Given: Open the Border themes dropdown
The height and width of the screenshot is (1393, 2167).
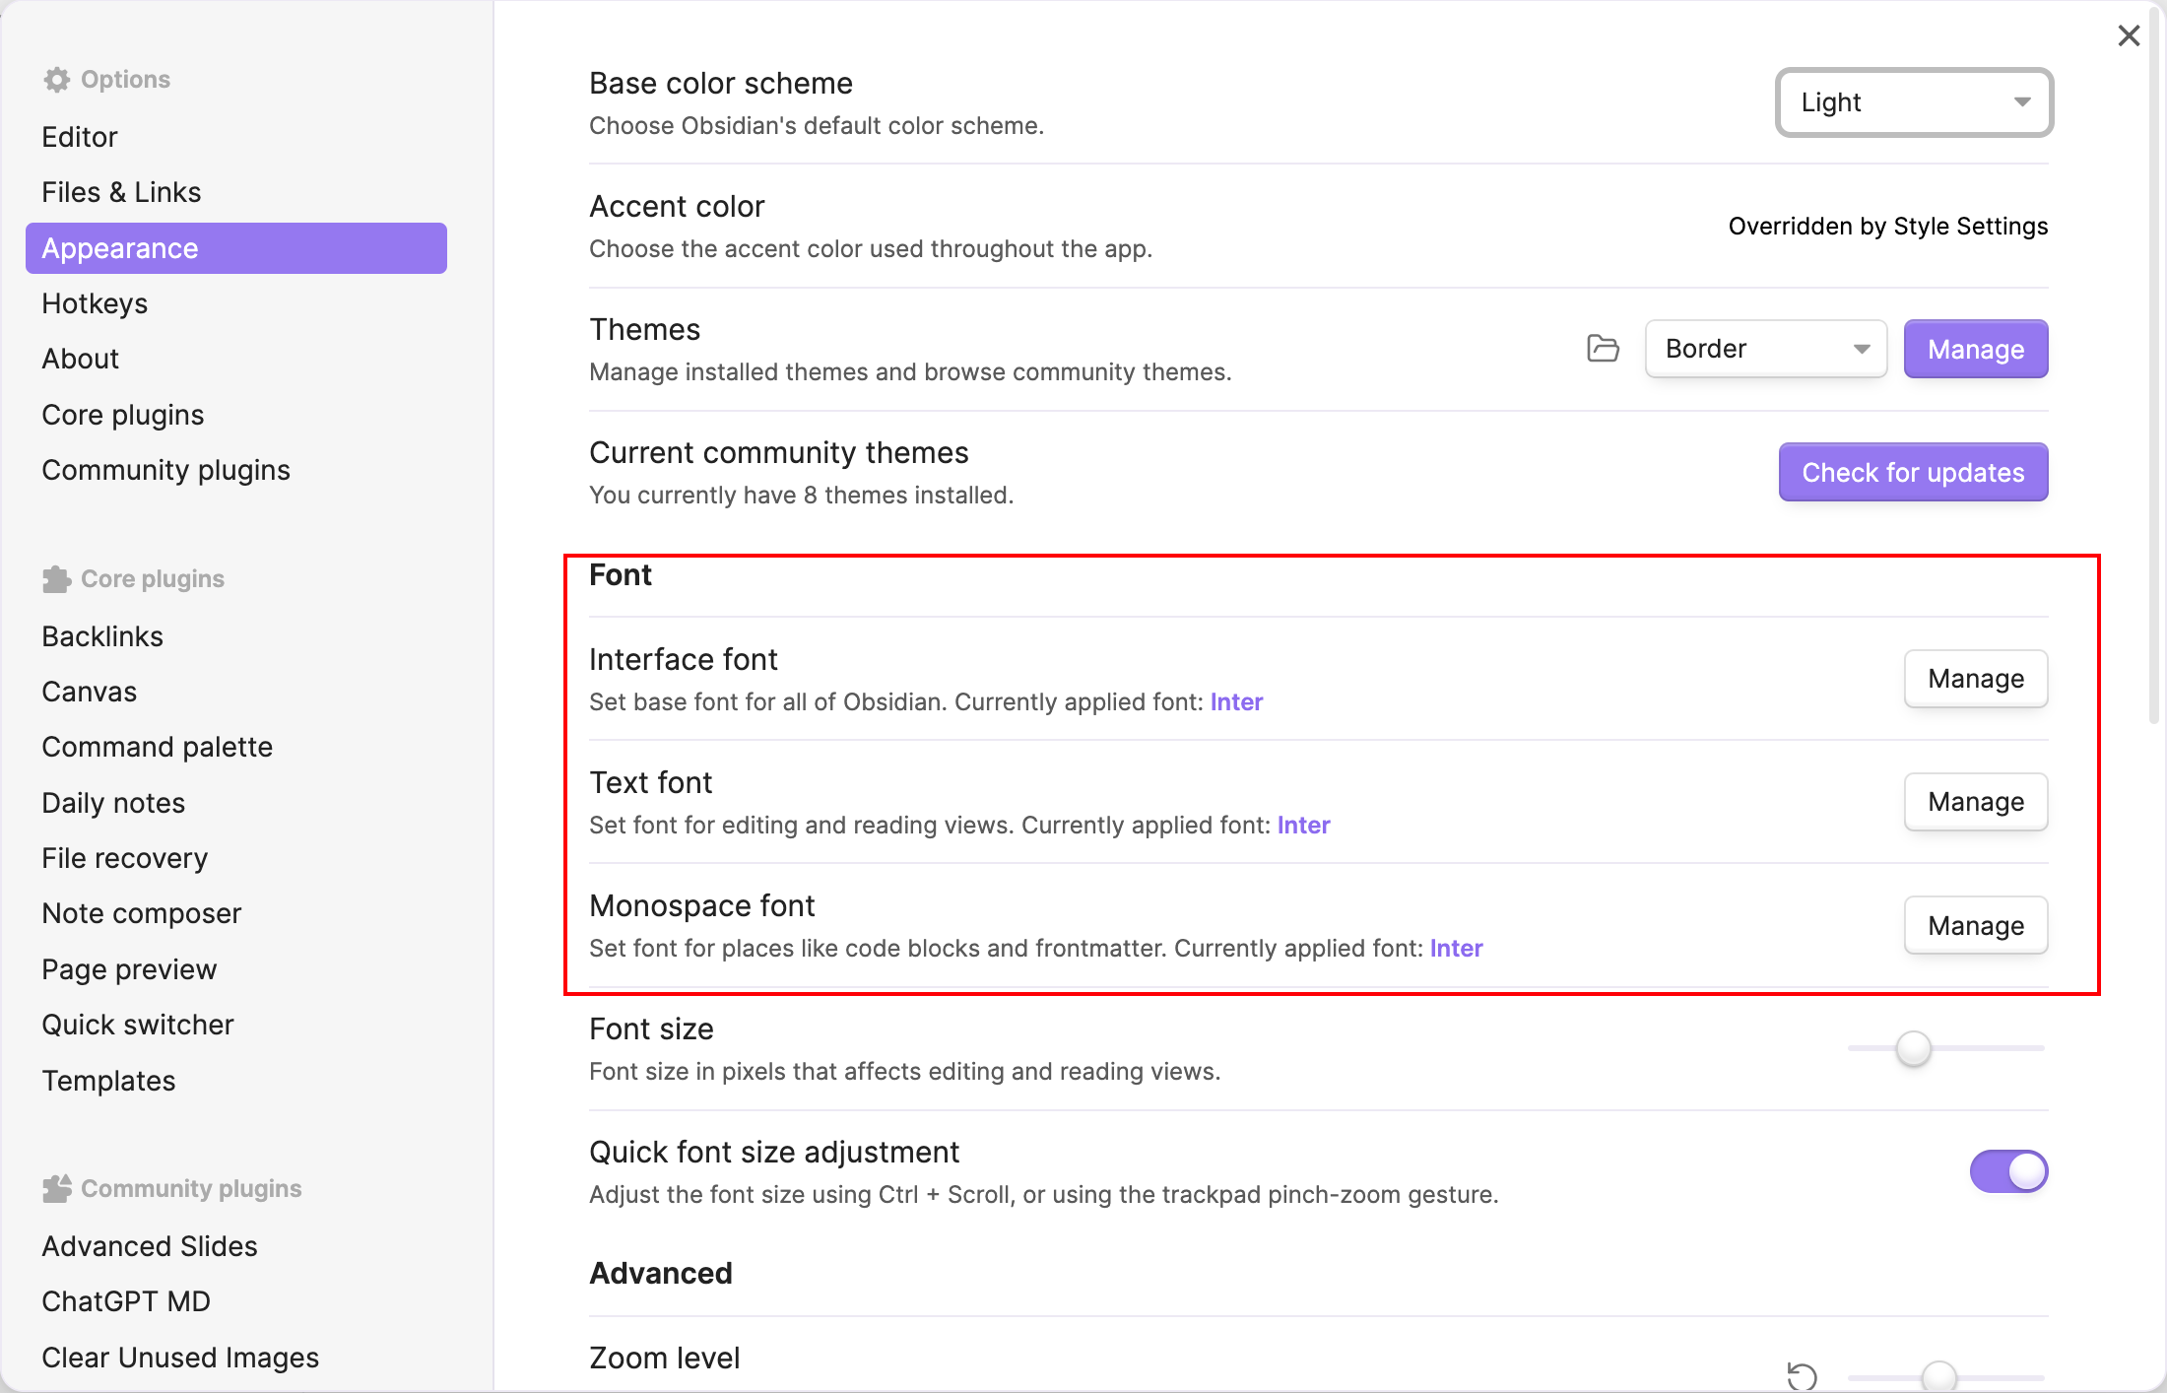Looking at the screenshot, I should point(1765,349).
